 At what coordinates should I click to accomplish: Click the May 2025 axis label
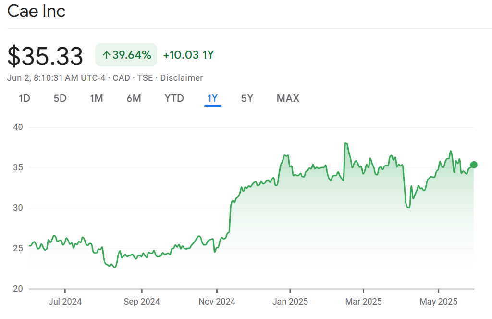coord(438,302)
